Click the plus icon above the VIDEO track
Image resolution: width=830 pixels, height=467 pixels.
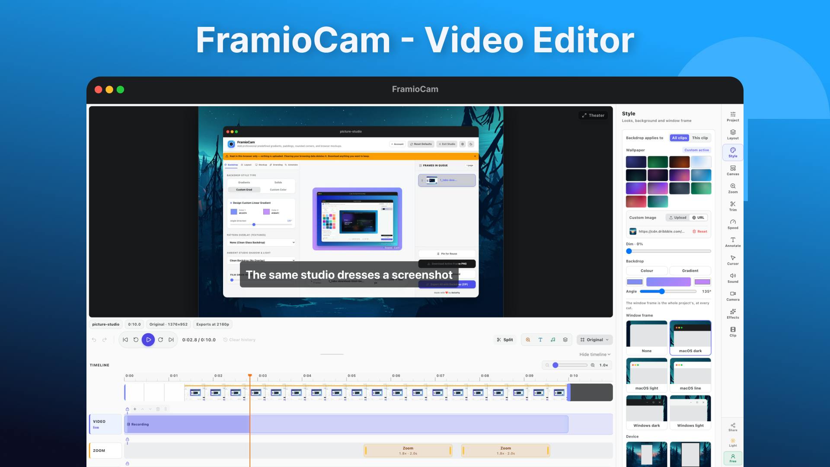[x=135, y=409]
